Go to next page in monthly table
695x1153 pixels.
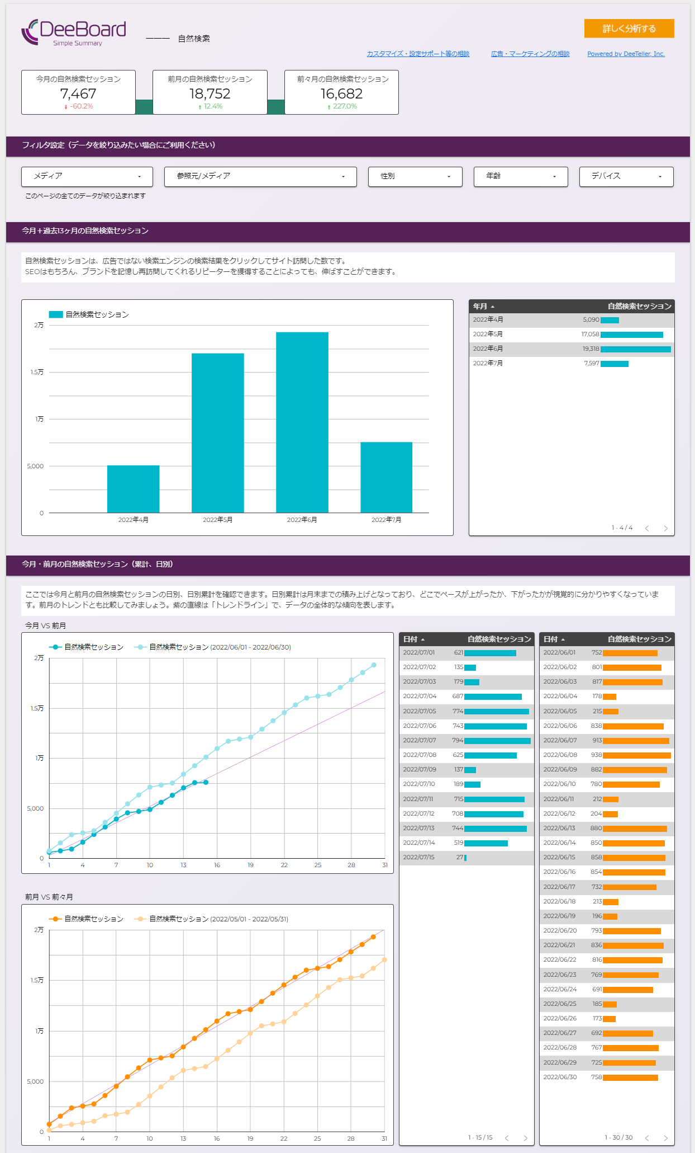(665, 528)
